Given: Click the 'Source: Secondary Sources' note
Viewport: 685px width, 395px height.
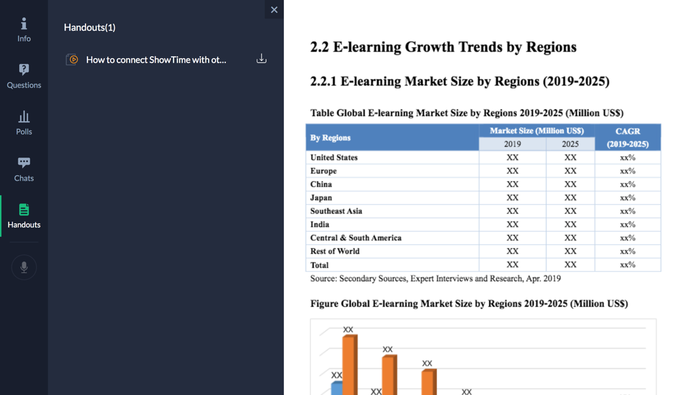Looking at the screenshot, I should [x=435, y=279].
